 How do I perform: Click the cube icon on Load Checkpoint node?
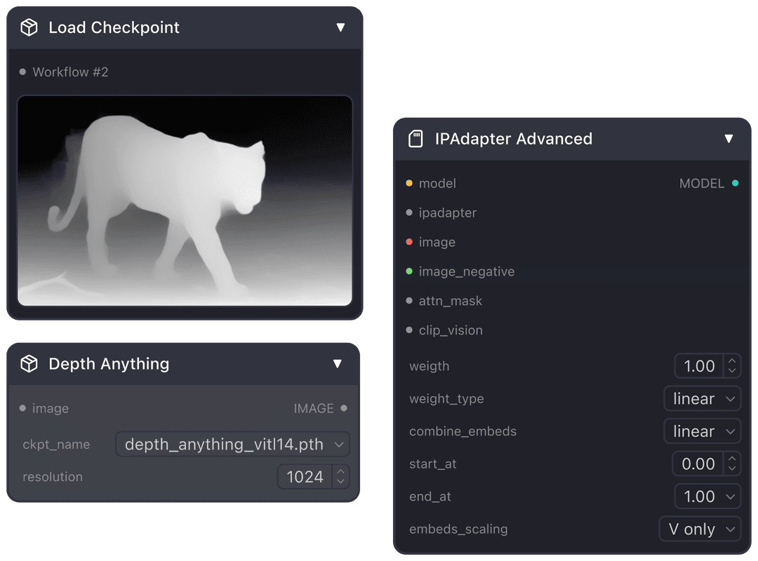(29, 27)
